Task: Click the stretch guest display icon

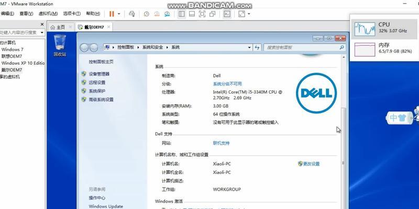Action: click(242, 14)
